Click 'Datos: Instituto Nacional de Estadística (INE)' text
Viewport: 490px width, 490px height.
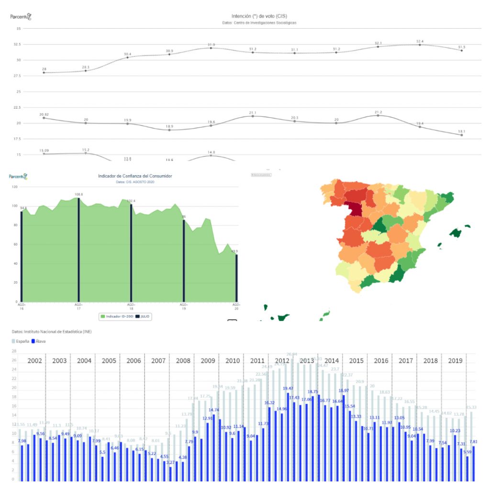point(52,332)
